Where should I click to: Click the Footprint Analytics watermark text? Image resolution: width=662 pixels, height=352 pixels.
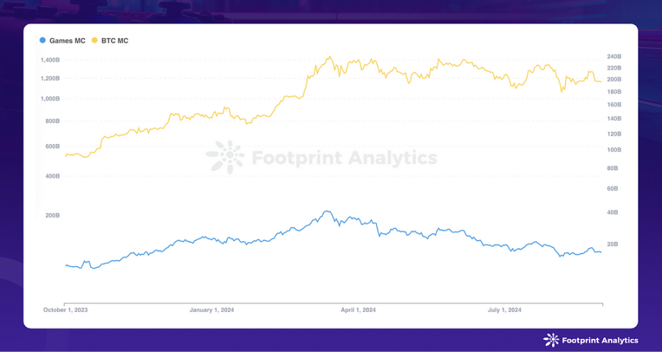pyautogui.click(x=344, y=158)
